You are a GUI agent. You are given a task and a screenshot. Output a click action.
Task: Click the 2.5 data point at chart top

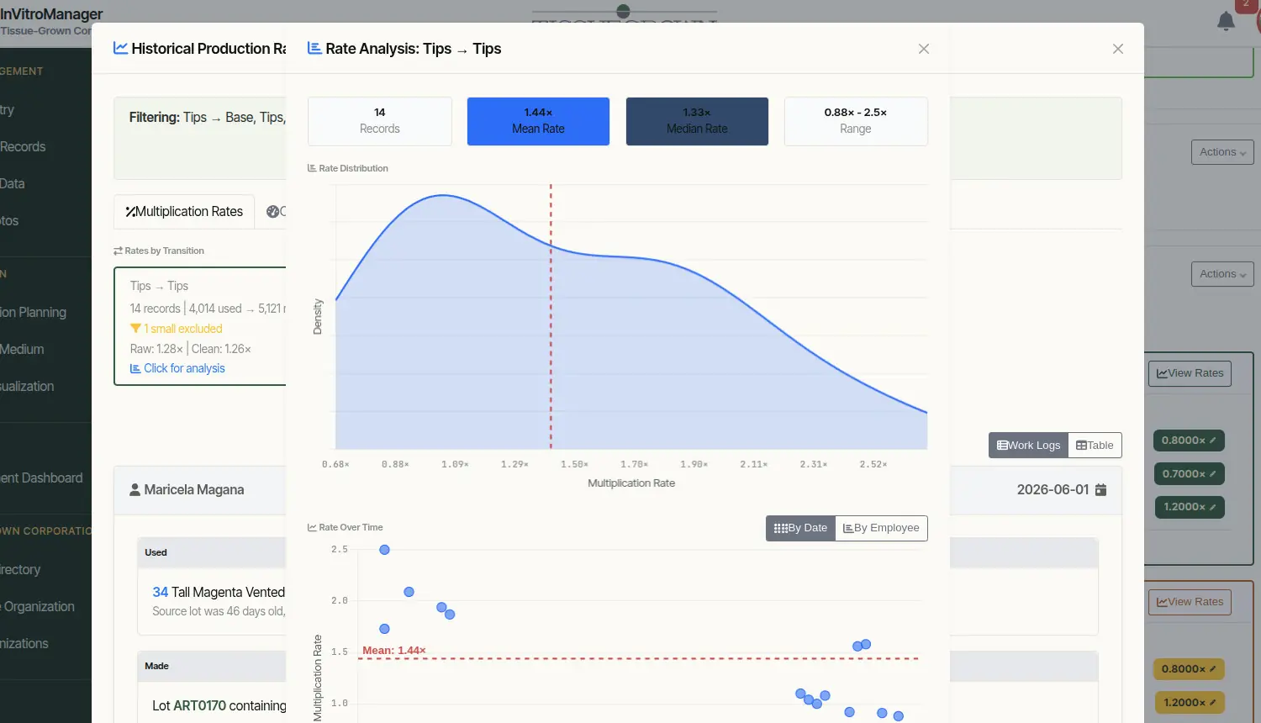pos(384,550)
